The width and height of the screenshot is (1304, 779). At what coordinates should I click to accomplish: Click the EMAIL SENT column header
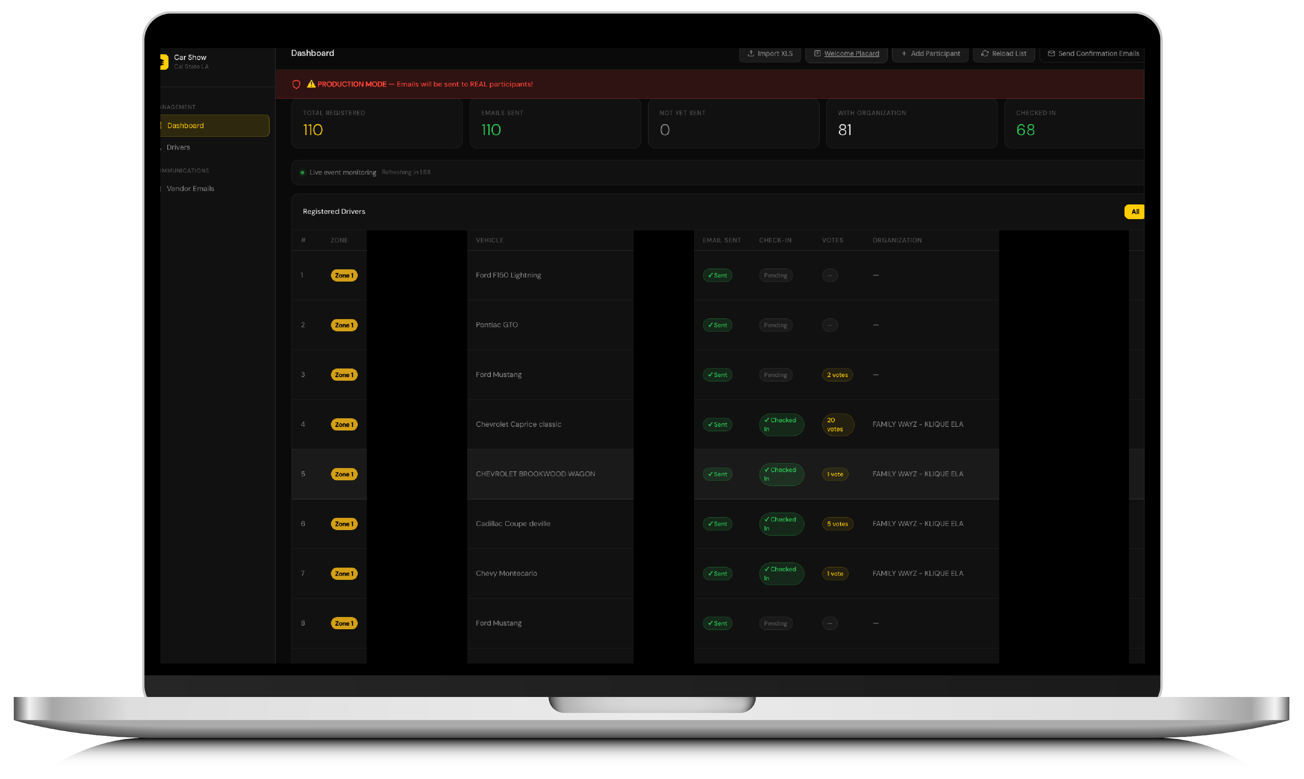(721, 240)
